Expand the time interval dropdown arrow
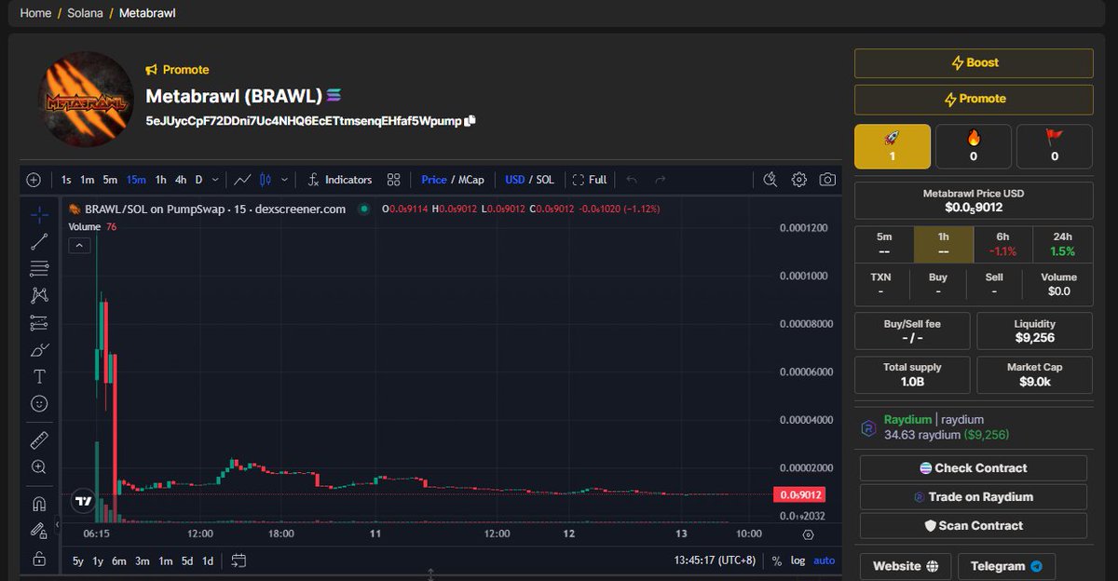Image resolution: width=1118 pixels, height=581 pixels. 216,180
